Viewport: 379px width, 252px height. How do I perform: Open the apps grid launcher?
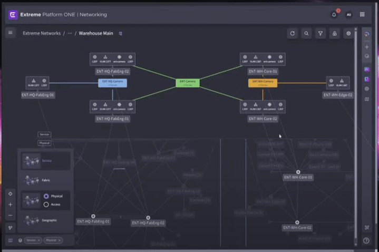(x=362, y=15)
